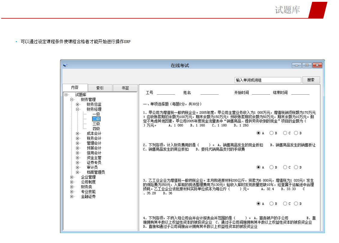339x243 pixels.
Task: Select 三级 under 财务经理
Action: pyautogui.click(x=96, y=124)
